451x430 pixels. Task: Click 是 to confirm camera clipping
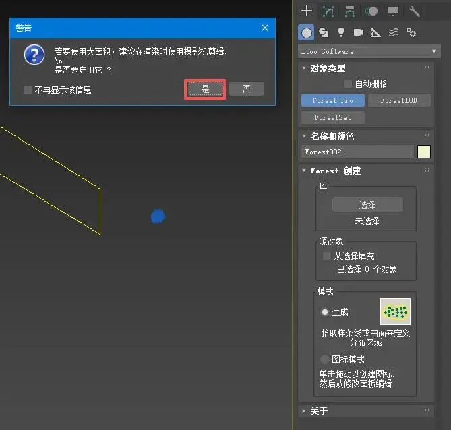point(205,89)
